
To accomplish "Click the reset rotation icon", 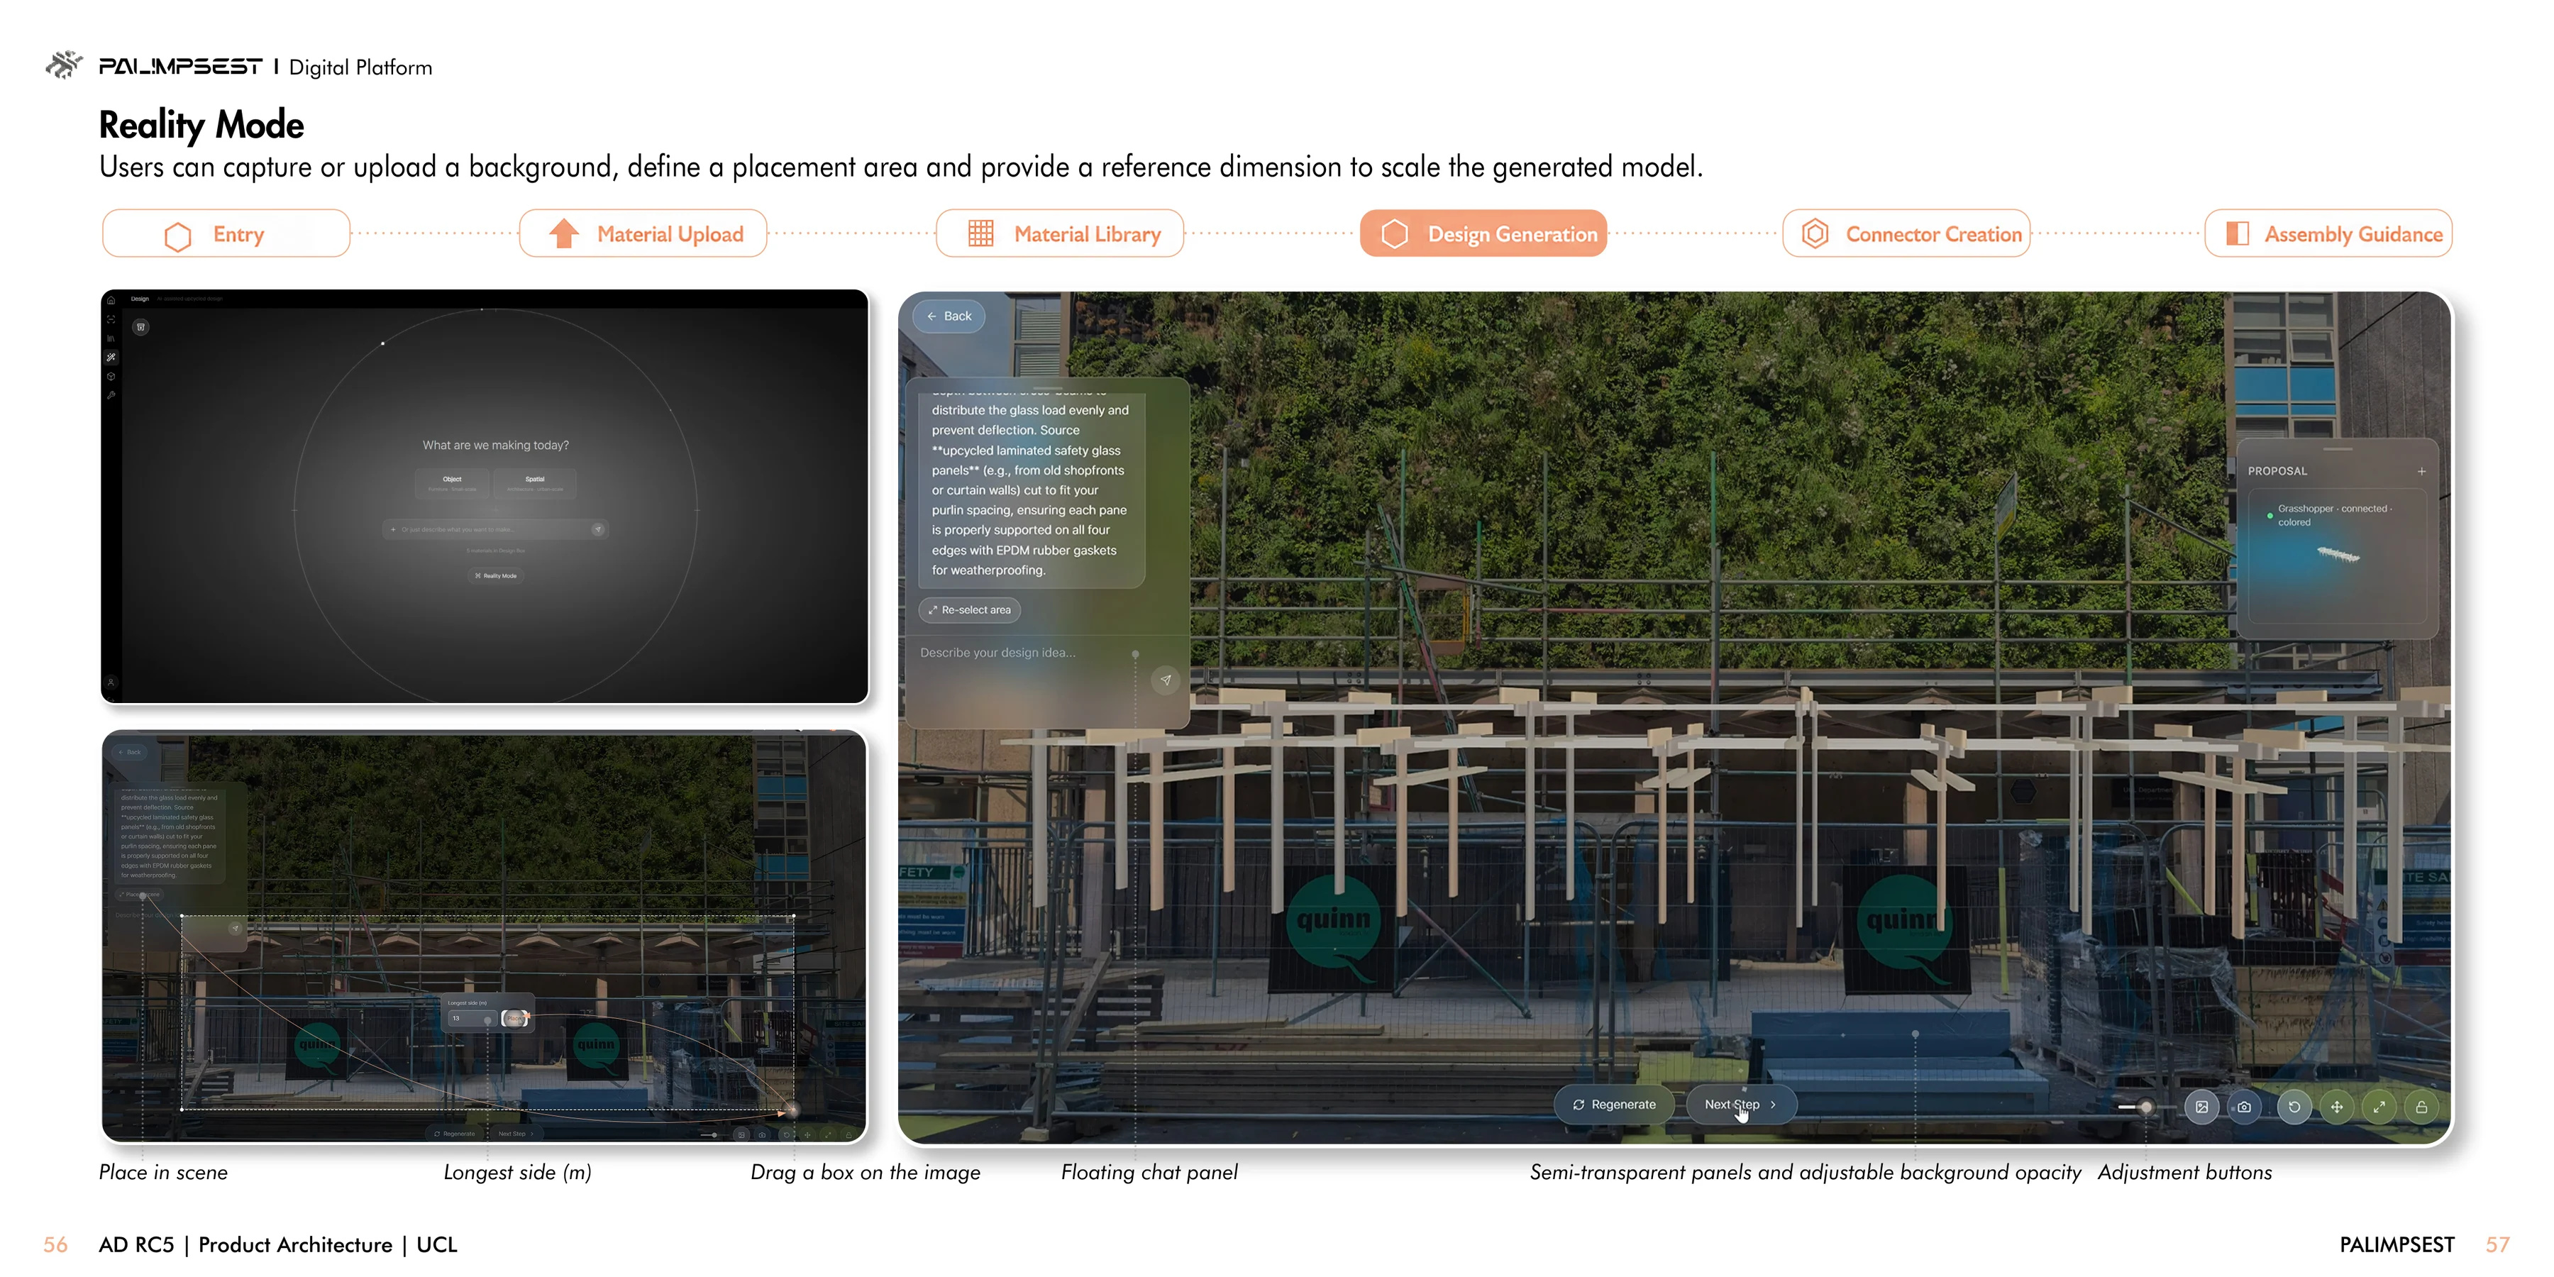I will 2294,1107.
